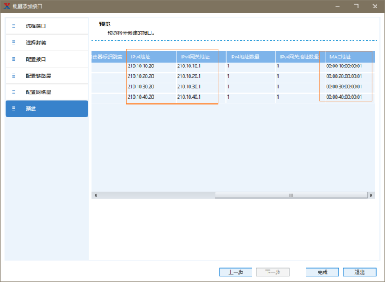Switch to the 配置网络层 step
The width and height of the screenshot is (385, 282).
coord(47,92)
